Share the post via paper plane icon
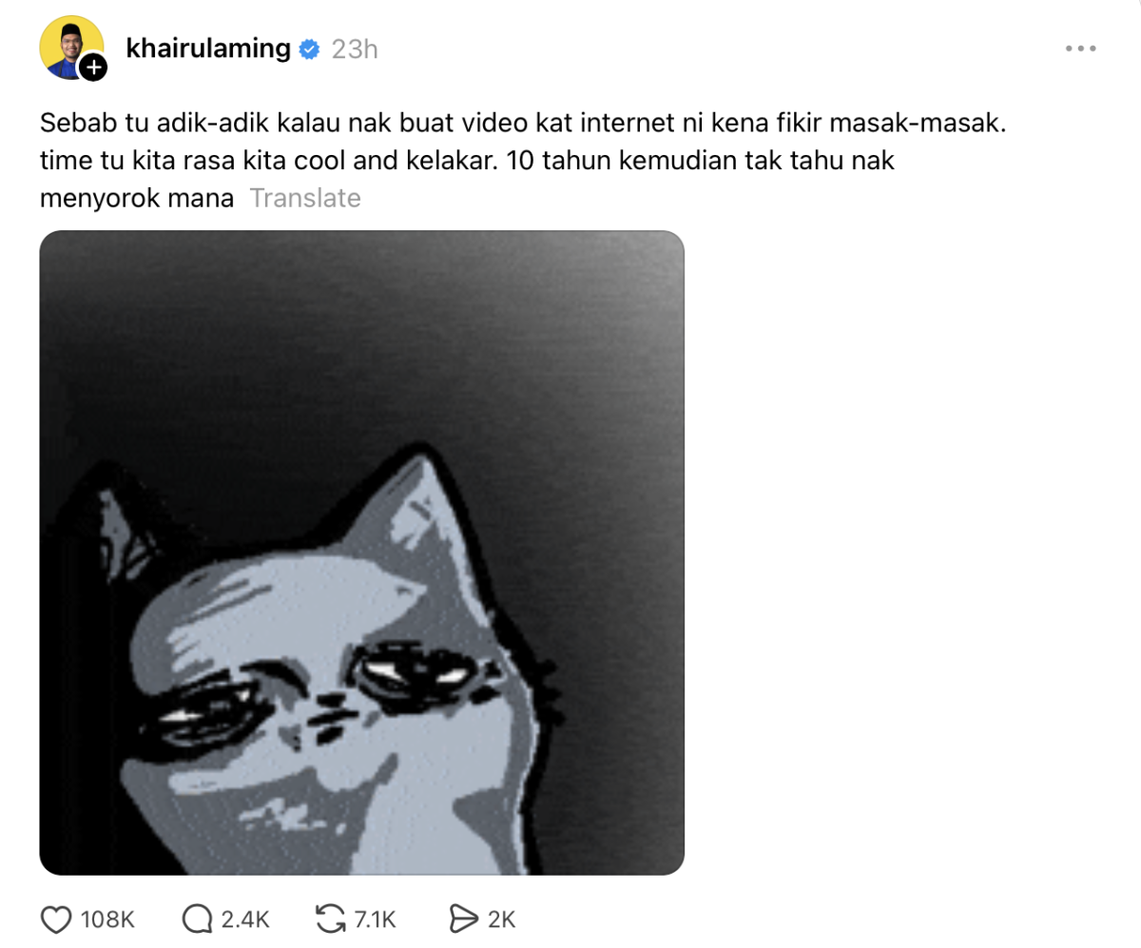Image resolution: width=1141 pixels, height=948 pixels. click(462, 919)
